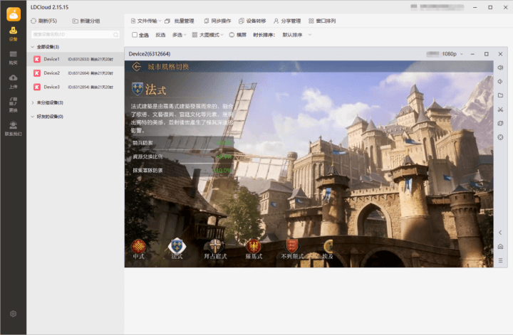Collapse the 好友的设备(0) group
The height and width of the screenshot is (335, 513).
[x=32, y=117]
